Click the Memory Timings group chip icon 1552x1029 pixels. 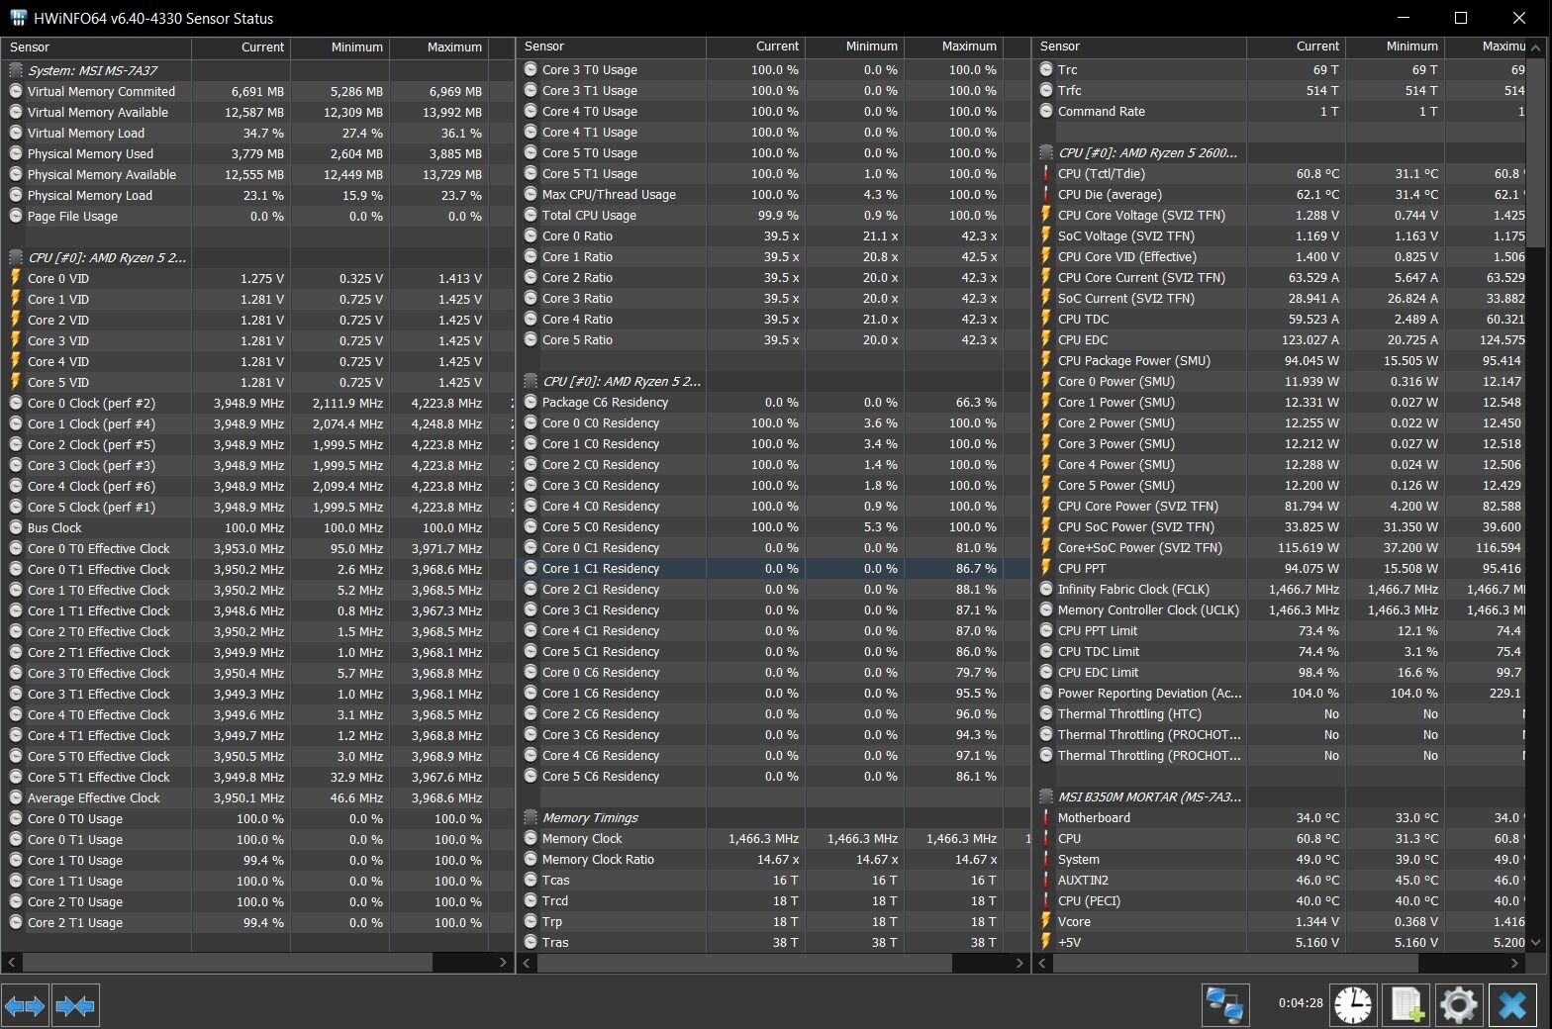point(531,817)
